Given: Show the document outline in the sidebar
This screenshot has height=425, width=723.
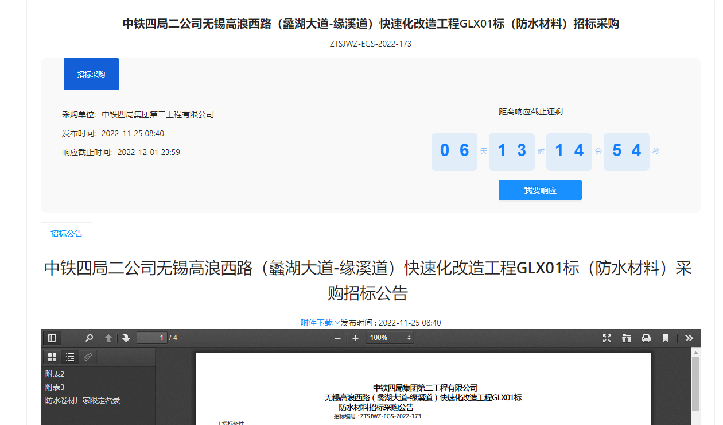Looking at the screenshot, I should pyautogui.click(x=70, y=357).
